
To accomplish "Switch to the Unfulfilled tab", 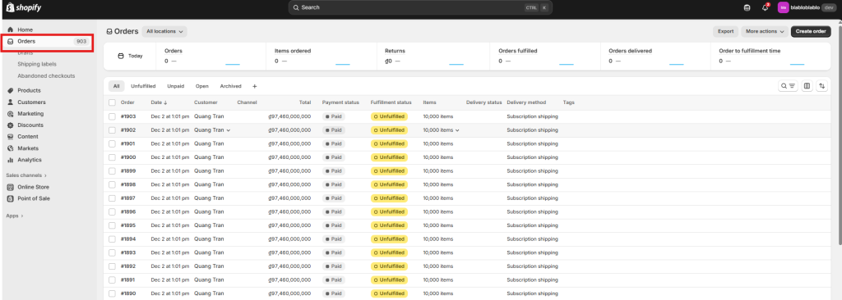I will (143, 86).
